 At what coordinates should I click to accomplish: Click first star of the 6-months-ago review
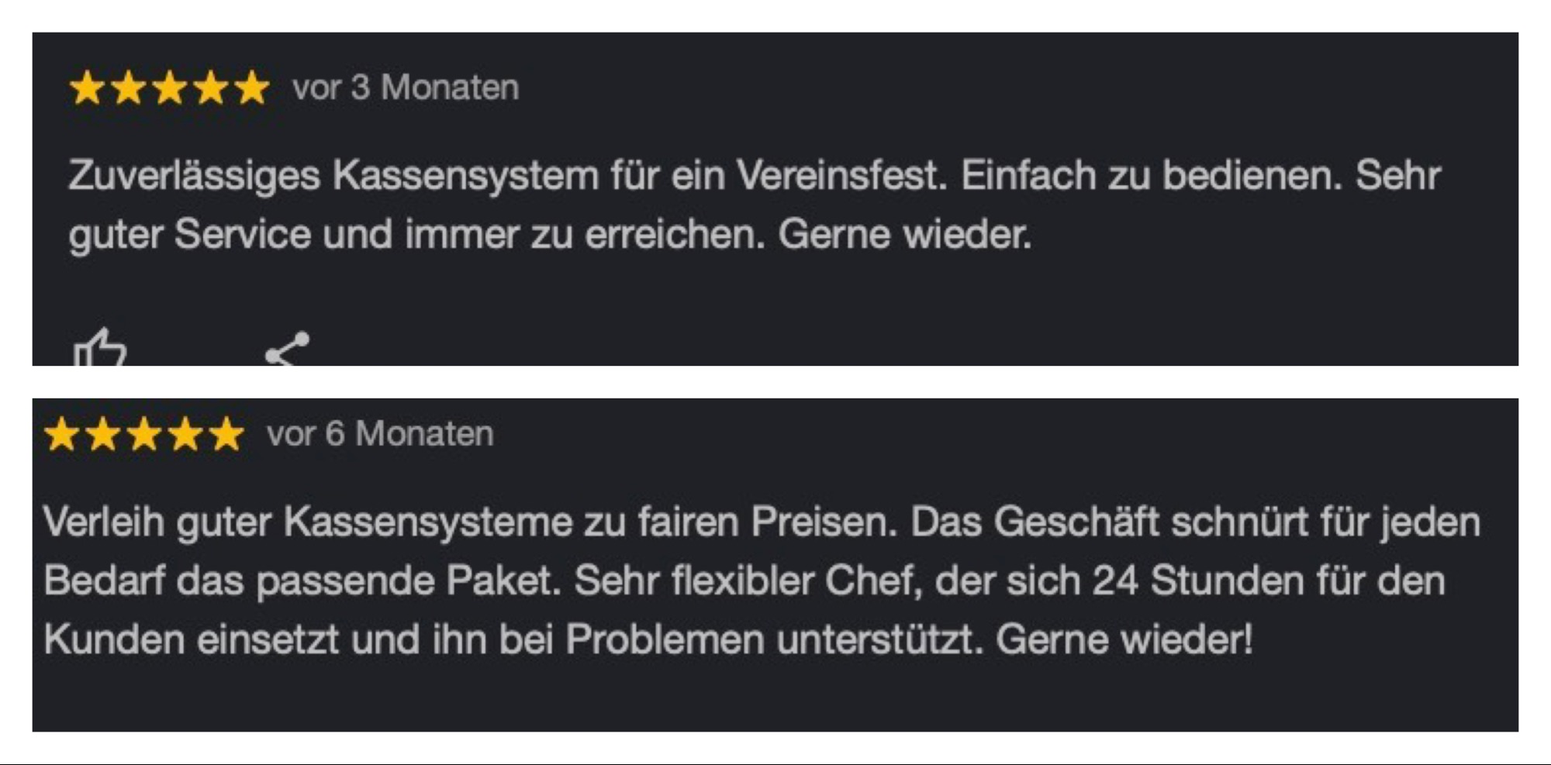(62, 435)
